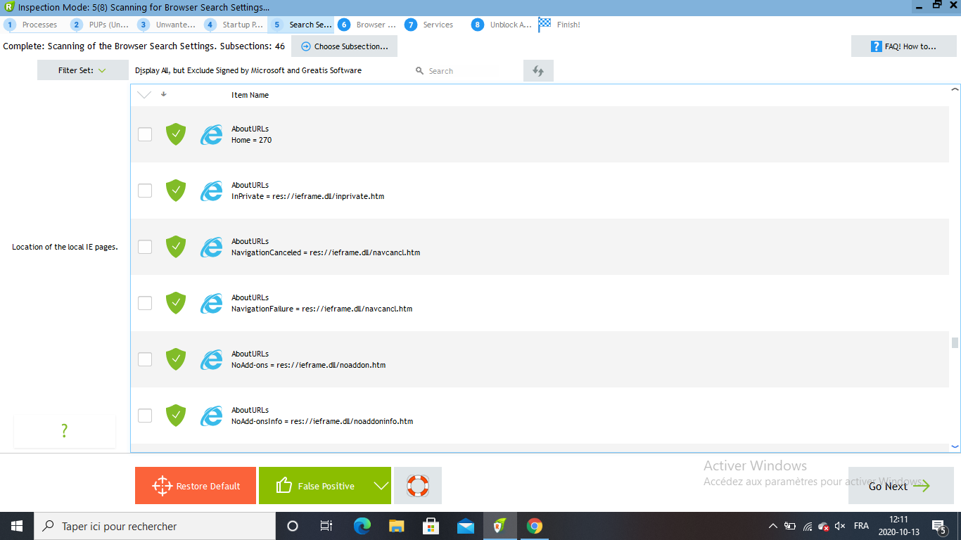Image resolution: width=961 pixels, height=540 pixels.
Task: Go to step 3 Unwanted tab
Action: click(167, 25)
